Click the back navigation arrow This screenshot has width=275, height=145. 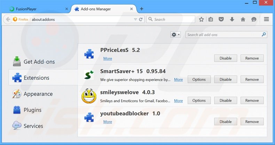pyautogui.click(x=8, y=20)
